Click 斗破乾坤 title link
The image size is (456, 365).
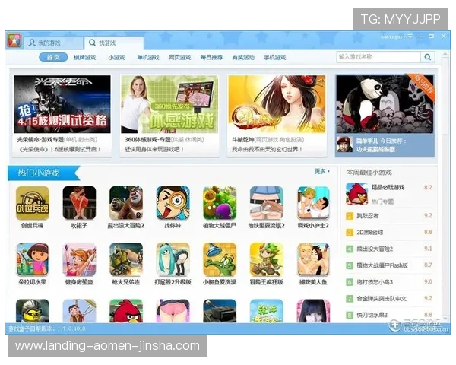243,140
